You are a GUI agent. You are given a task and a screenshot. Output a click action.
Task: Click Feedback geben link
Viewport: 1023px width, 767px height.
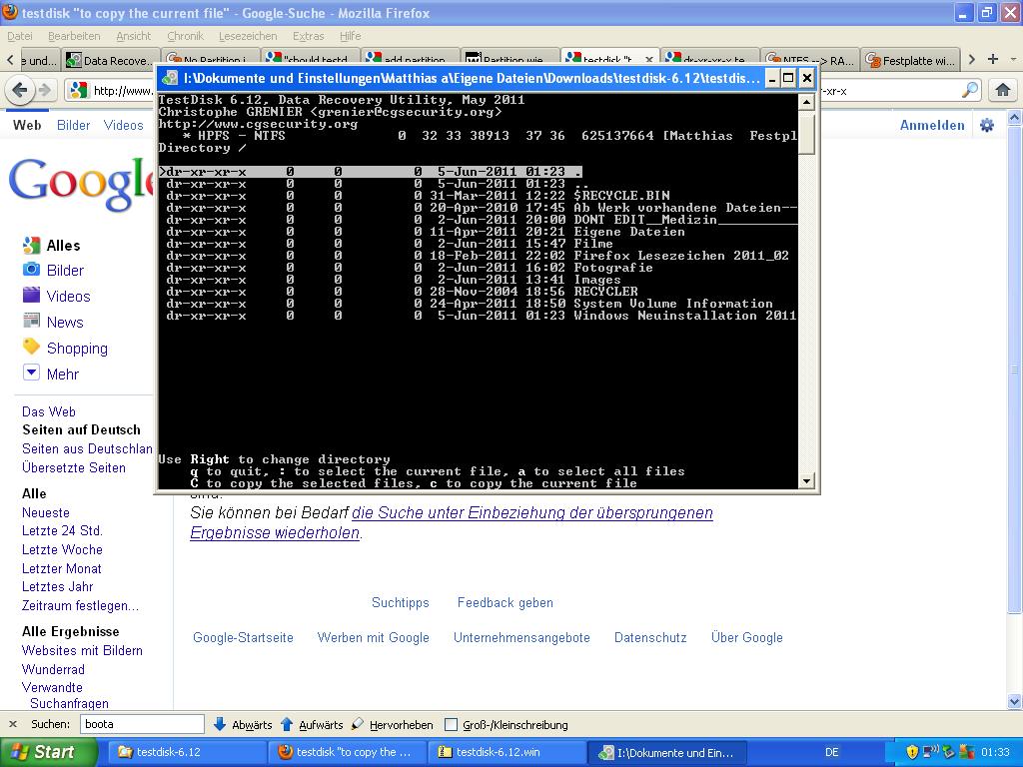pyautogui.click(x=505, y=602)
